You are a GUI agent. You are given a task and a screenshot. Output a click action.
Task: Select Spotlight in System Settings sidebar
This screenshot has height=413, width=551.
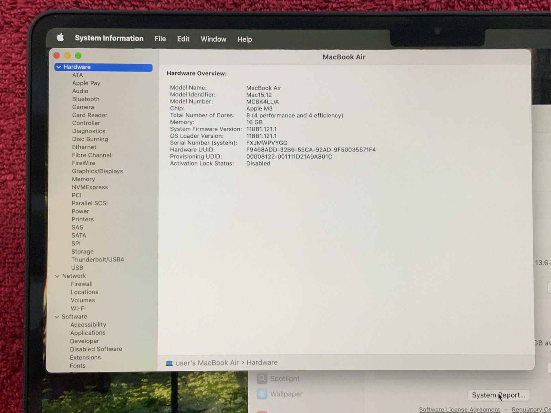click(285, 379)
